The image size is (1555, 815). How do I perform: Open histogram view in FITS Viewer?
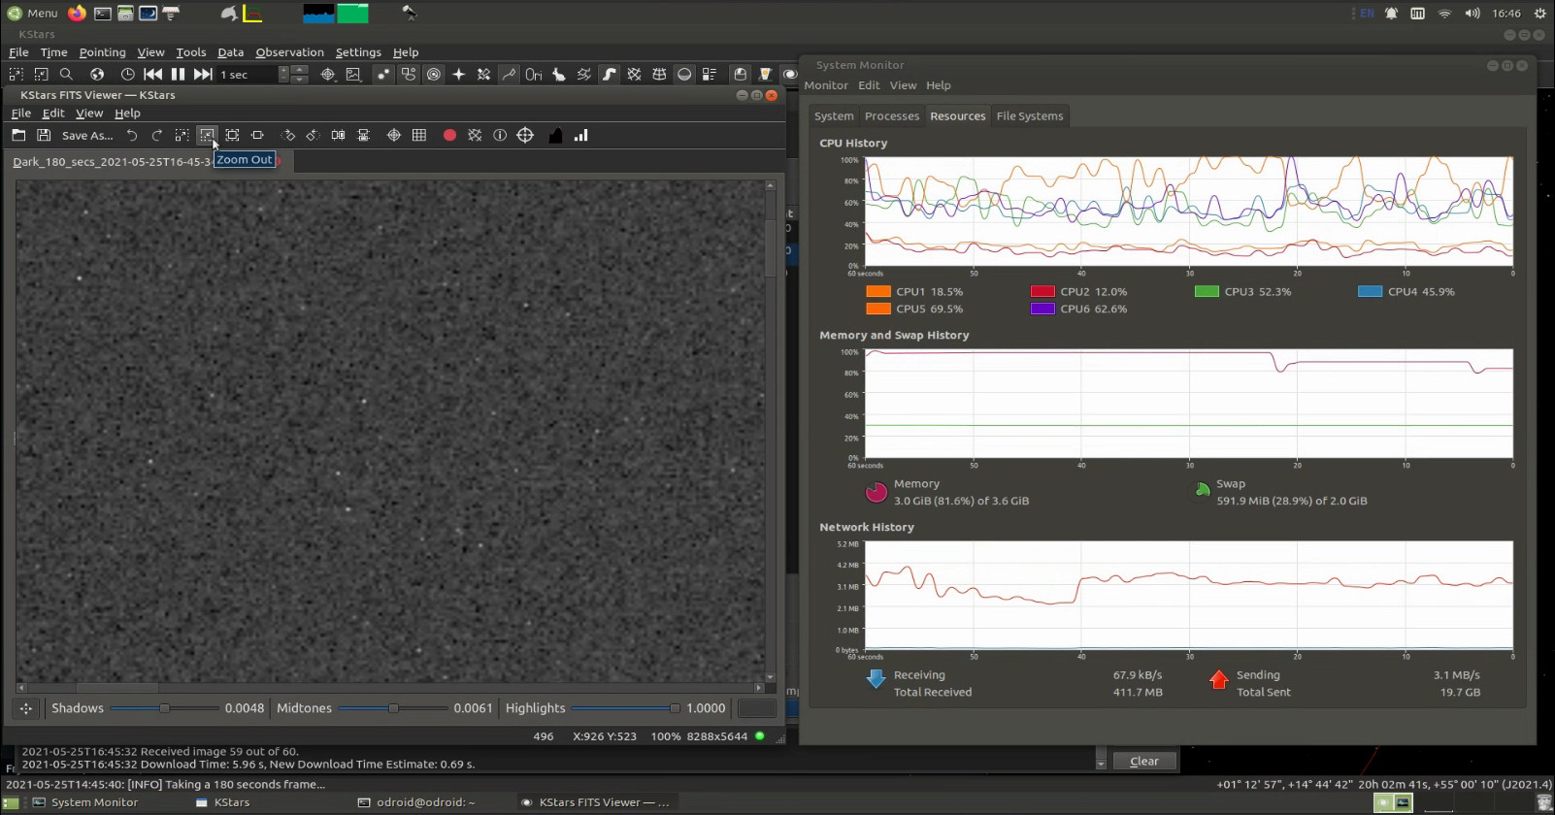coord(555,136)
